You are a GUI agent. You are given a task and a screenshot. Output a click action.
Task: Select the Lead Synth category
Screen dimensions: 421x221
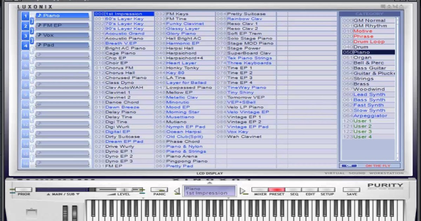point(368,94)
